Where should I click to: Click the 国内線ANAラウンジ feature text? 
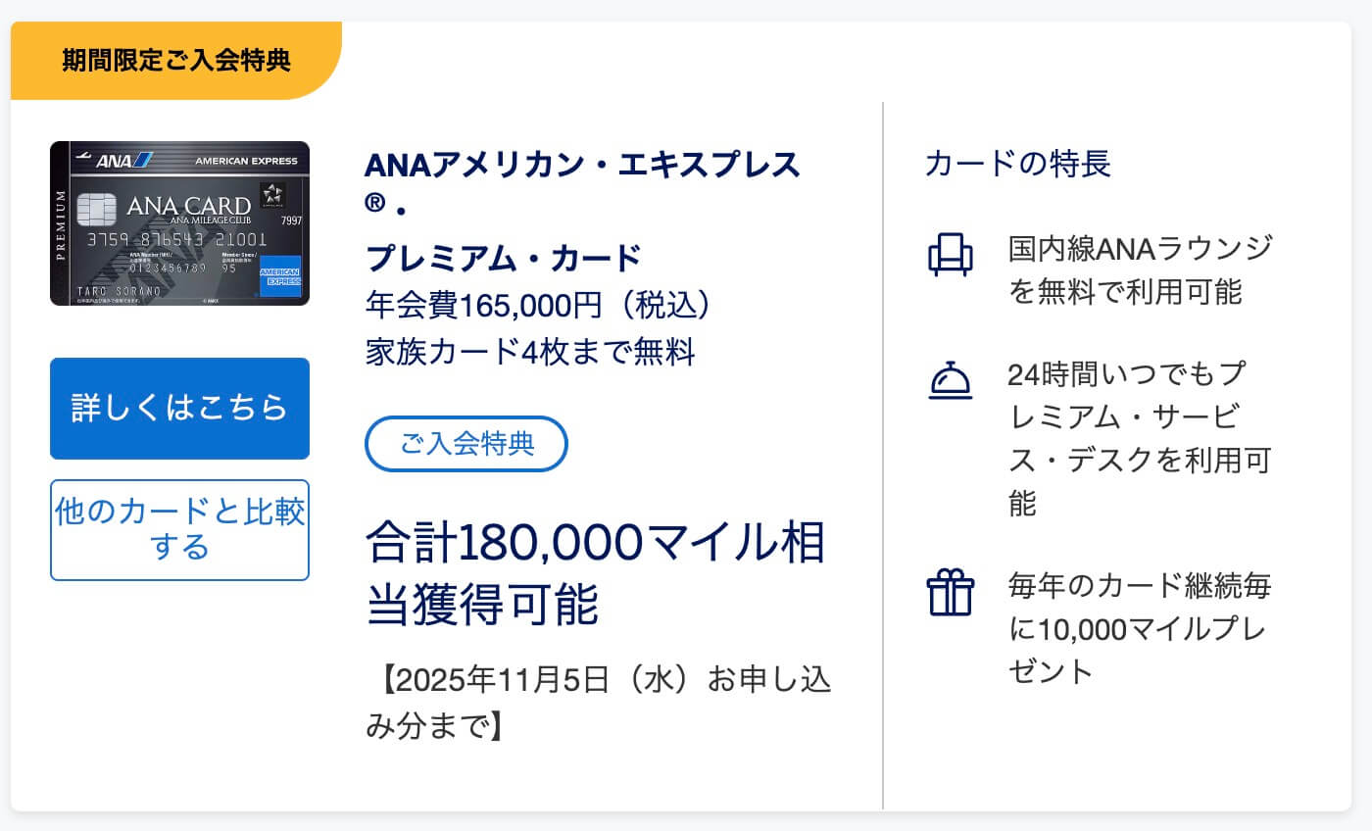click(x=1140, y=269)
